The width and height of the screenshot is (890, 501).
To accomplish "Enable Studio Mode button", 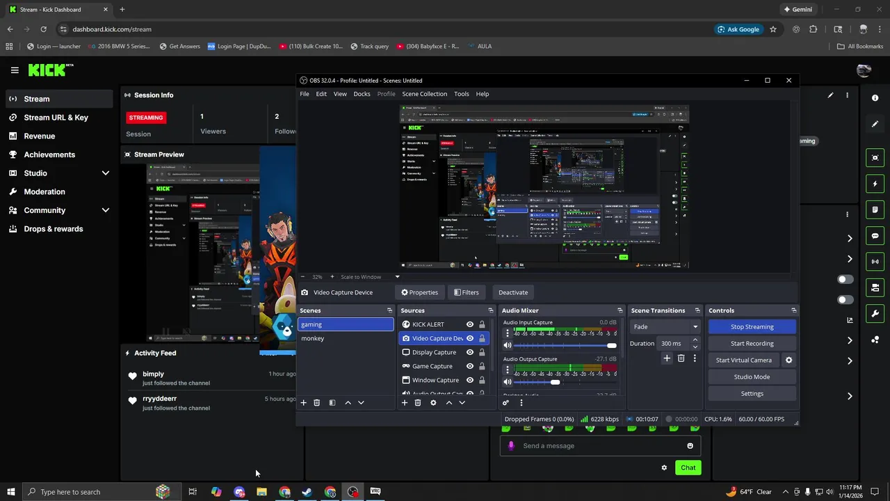I will point(752,376).
